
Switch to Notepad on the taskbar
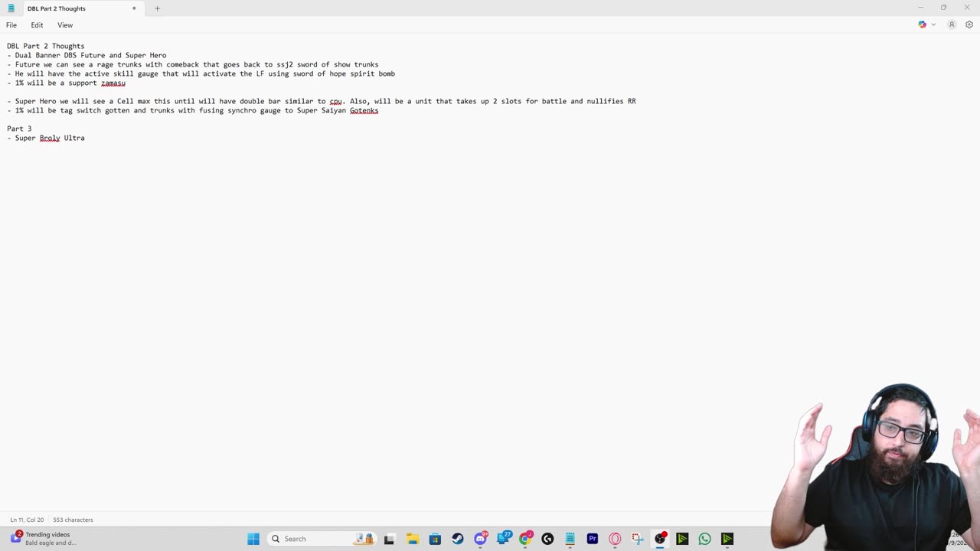570,539
